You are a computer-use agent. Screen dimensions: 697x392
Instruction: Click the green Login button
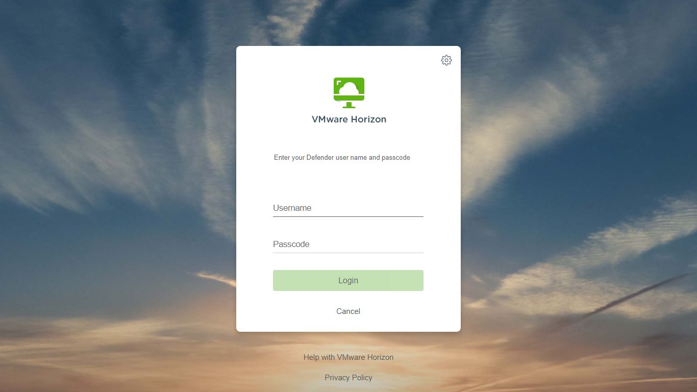click(x=348, y=280)
